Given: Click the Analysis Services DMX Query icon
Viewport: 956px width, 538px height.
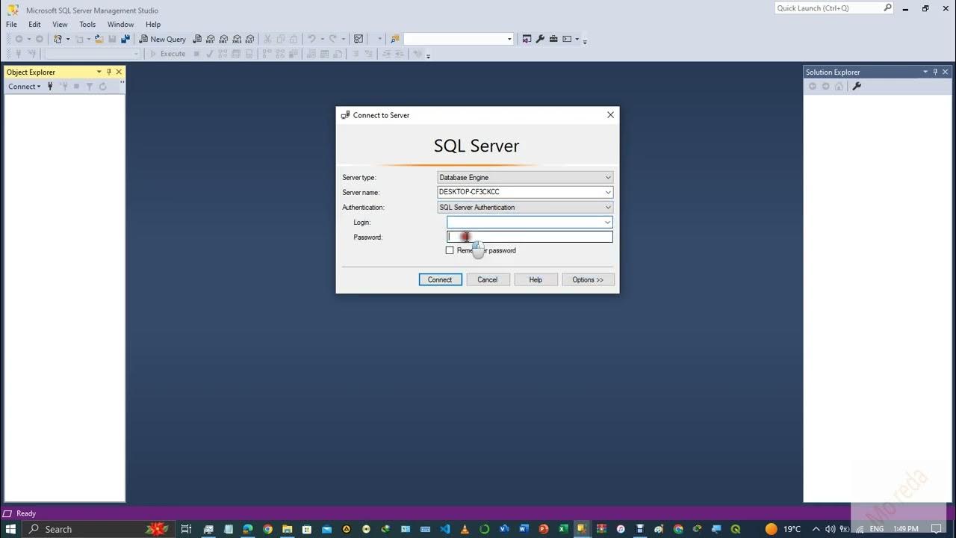Looking at the screenshot, I should pyautogui.click(x=223, y=39).
